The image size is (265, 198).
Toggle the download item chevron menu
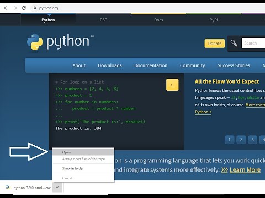point(57,188)
